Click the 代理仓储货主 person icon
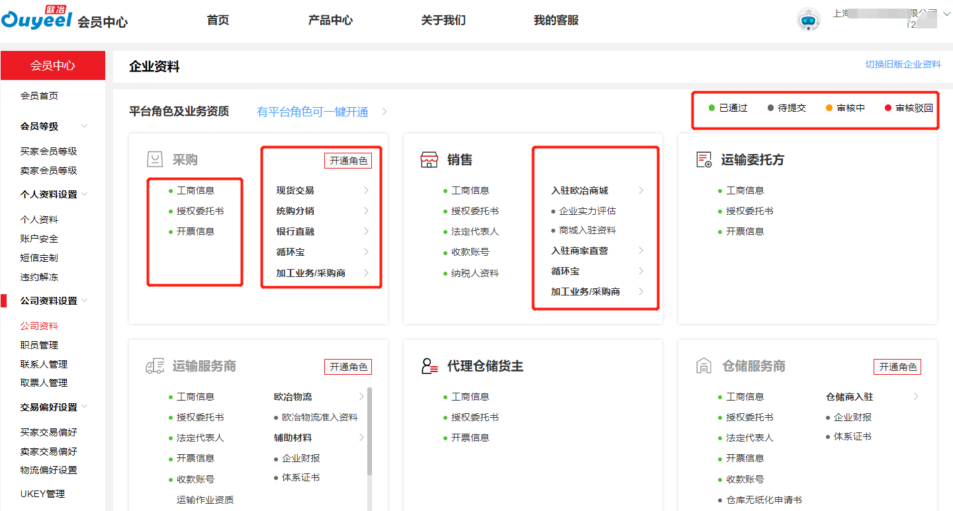Image resolution: width=953 pixels, height=511 pixels. 430,366
